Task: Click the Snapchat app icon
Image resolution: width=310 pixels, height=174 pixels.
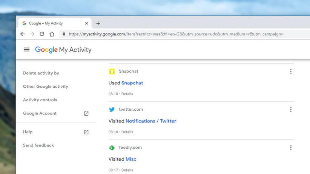Action: pos(112,72)
